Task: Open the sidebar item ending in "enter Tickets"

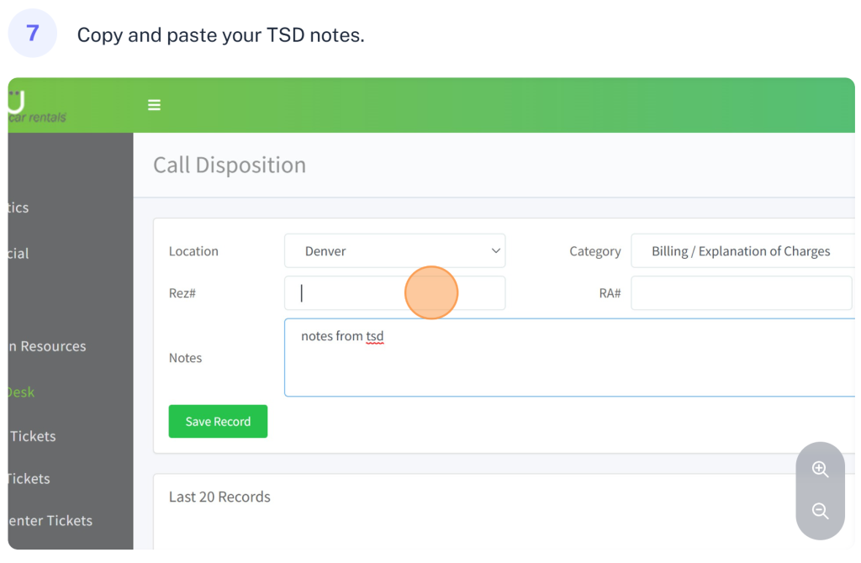Action: coord(50,520)
